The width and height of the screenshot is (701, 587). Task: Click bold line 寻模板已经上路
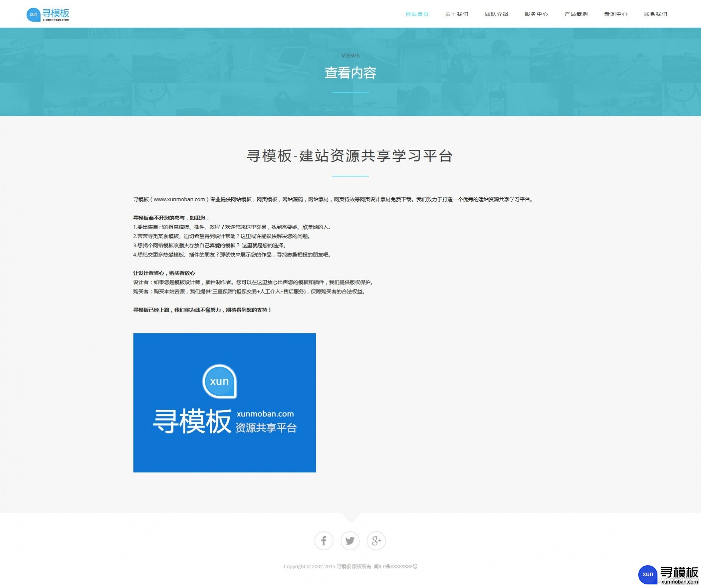tap(203, 310)
